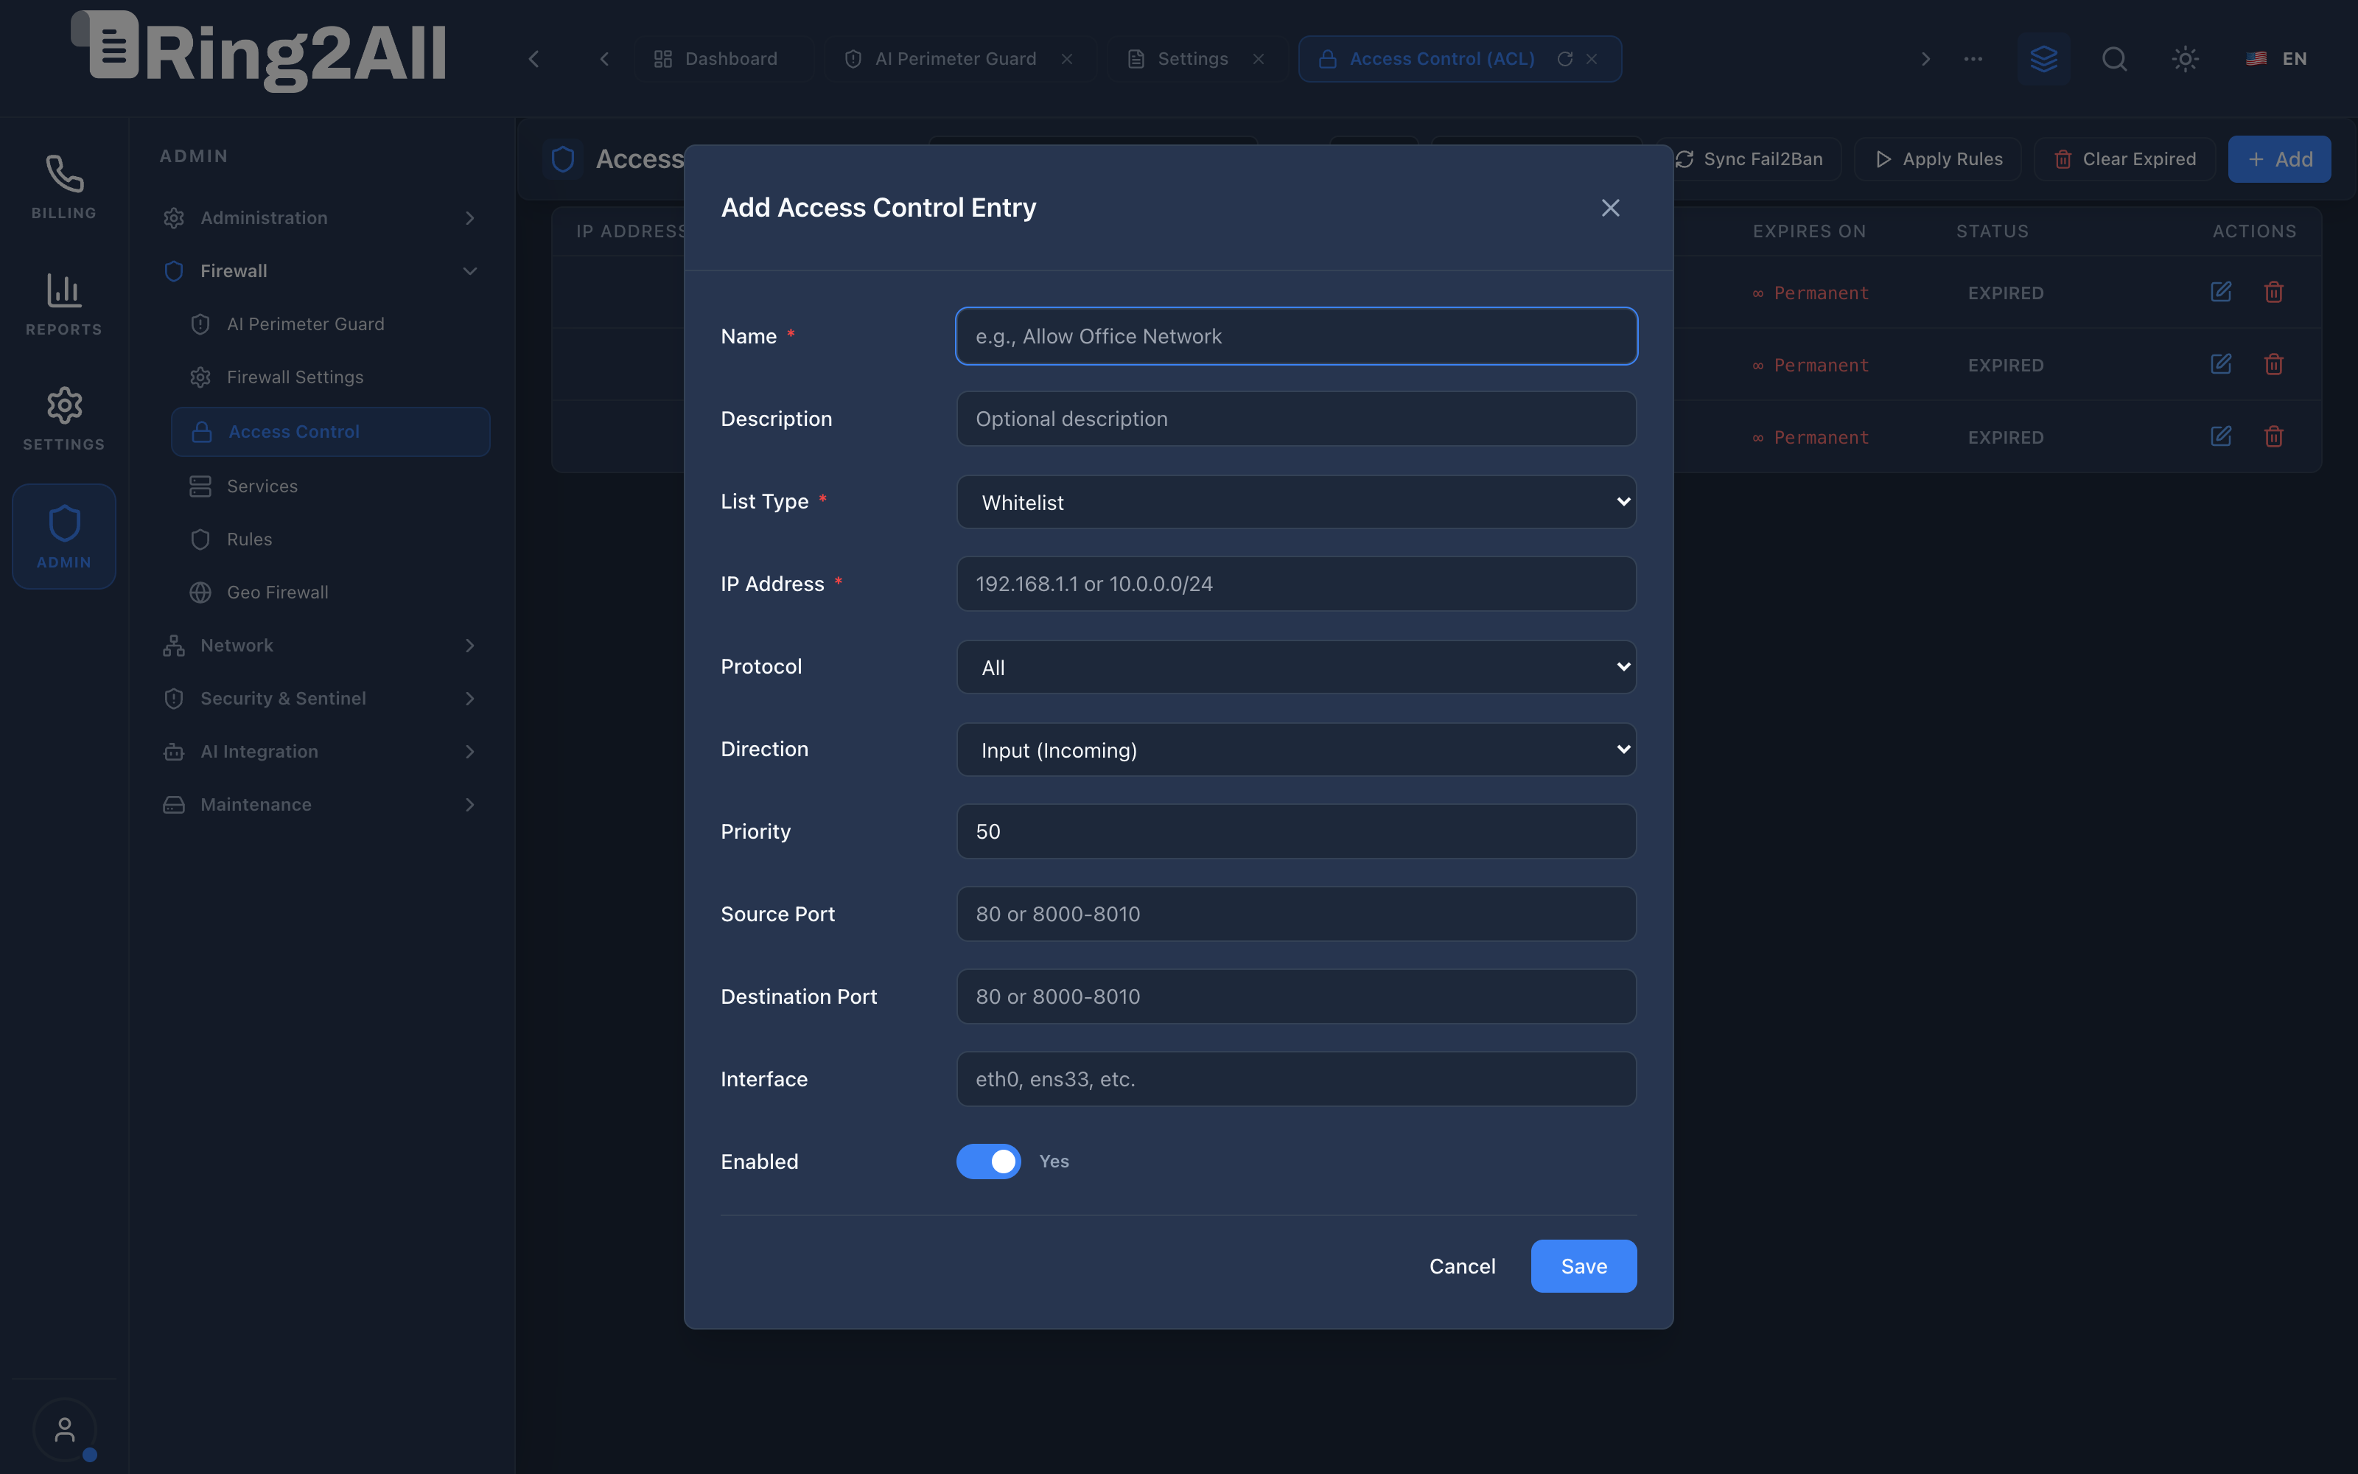
Task: Focus the Priority field showing 50
Action: pyautogui.click(x=1296, y=831)
